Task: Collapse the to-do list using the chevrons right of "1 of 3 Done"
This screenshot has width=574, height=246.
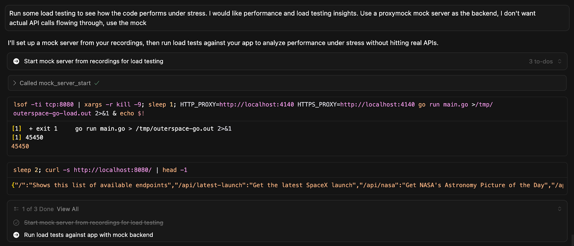Action: [x=559, y=209]
